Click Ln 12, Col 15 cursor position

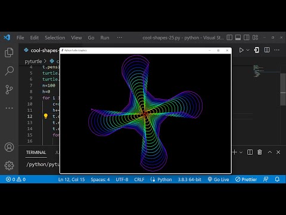[x=71, y=180]
